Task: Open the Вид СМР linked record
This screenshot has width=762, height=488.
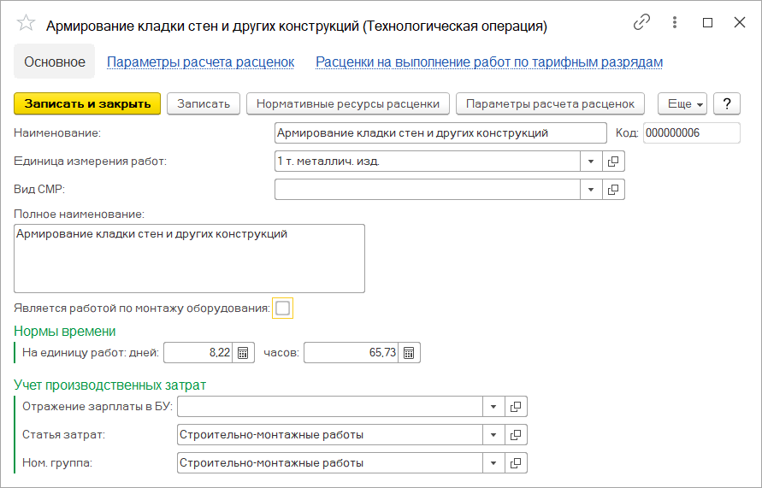Action: 614,189
